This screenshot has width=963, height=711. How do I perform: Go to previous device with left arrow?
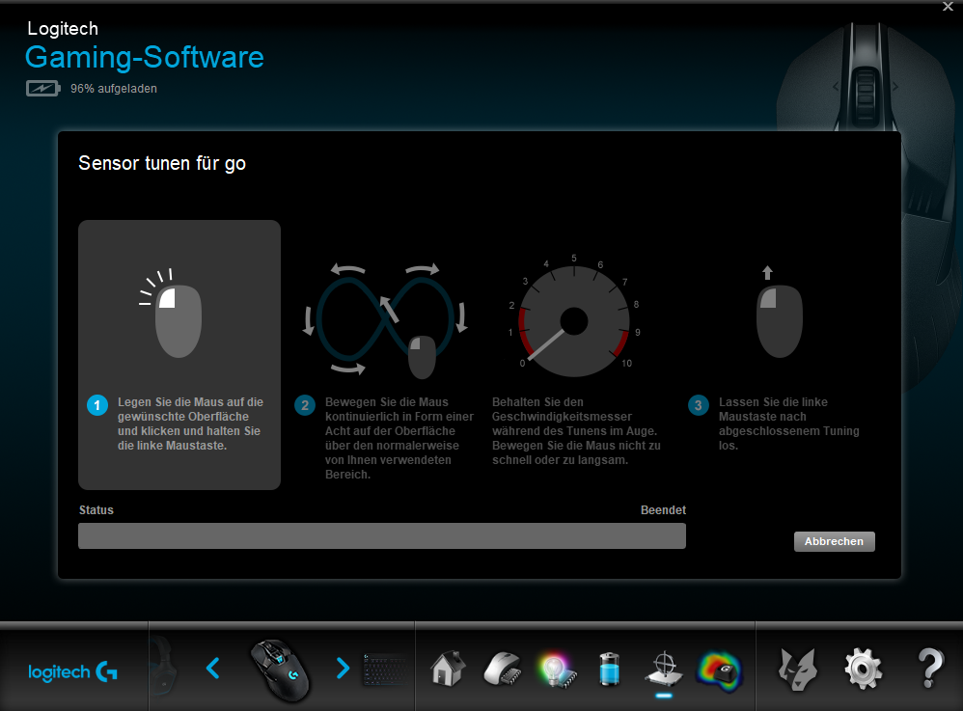pos(212,668)
